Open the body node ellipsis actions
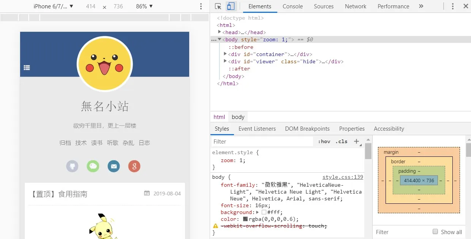This screenshot has height=239, width=471. [x=213, y=40]
